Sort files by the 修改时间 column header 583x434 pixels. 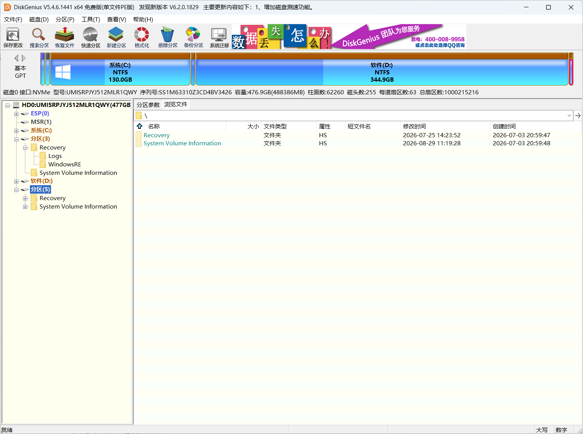click(x=445, y=126)
